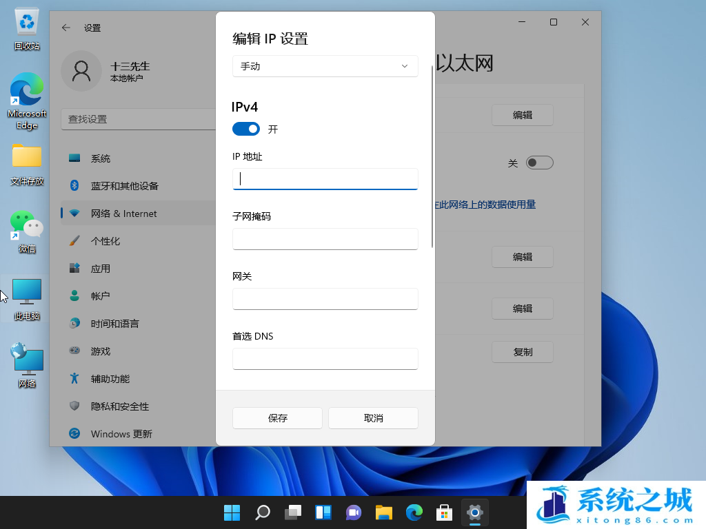Launch Microsoft Store from the taskbar
Viewport: 706px width, 529px height.
pyautogui.click(x=444, y=512)
